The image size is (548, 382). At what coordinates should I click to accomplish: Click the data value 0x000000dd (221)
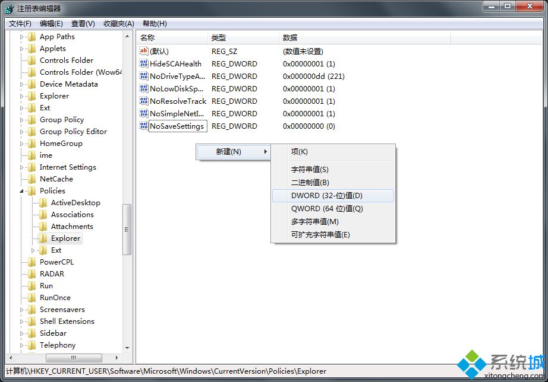(313, 77)
